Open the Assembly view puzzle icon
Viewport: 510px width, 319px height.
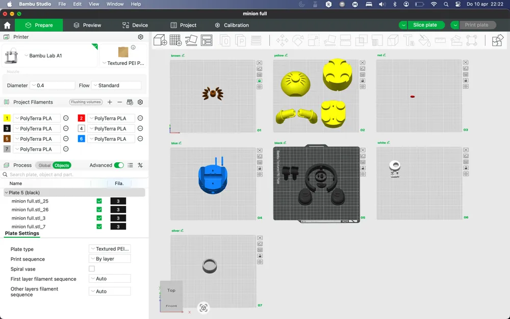pos(498,40)
